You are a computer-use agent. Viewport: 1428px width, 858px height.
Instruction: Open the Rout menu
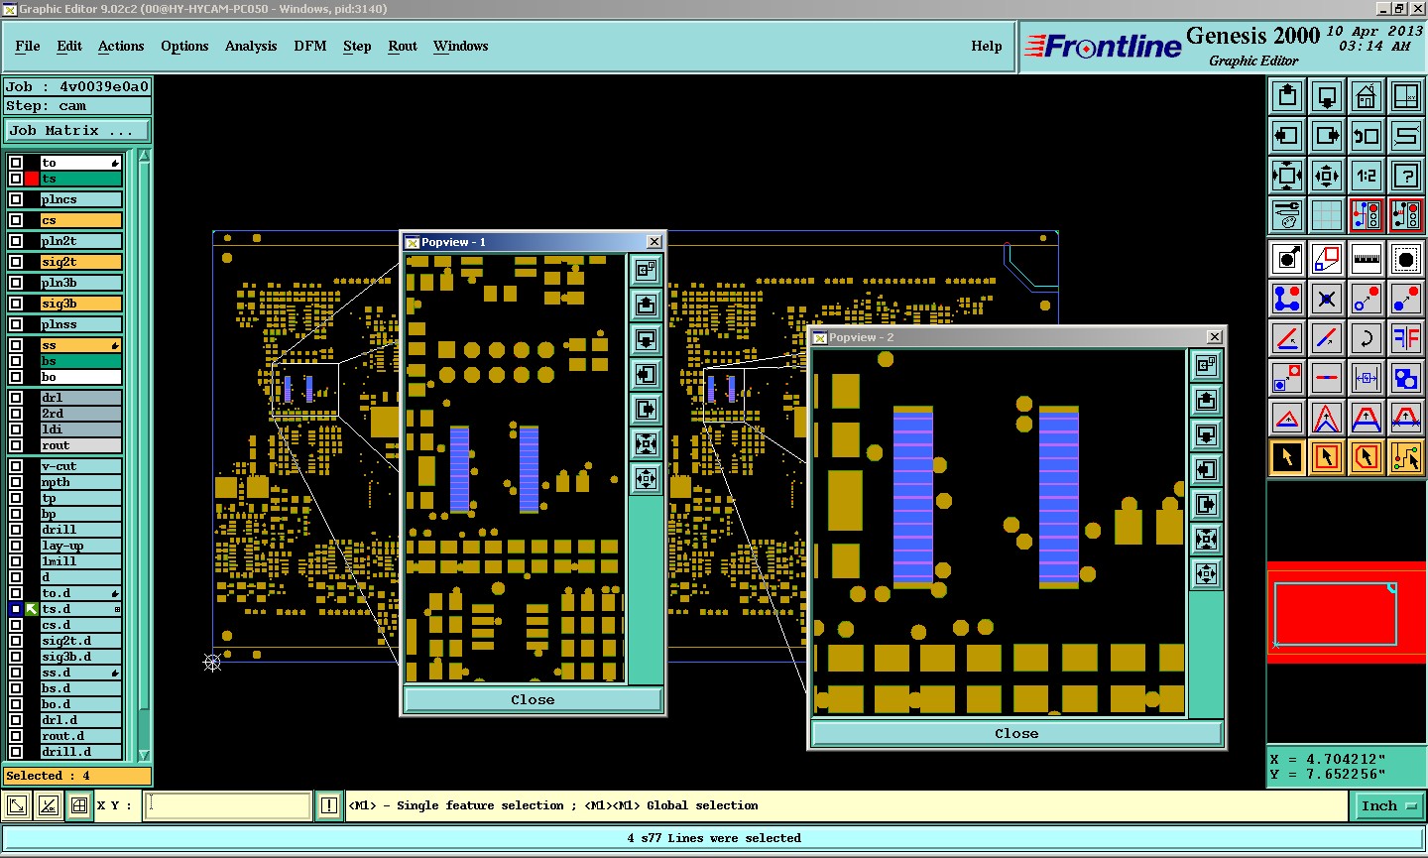(x=403, y=46)
